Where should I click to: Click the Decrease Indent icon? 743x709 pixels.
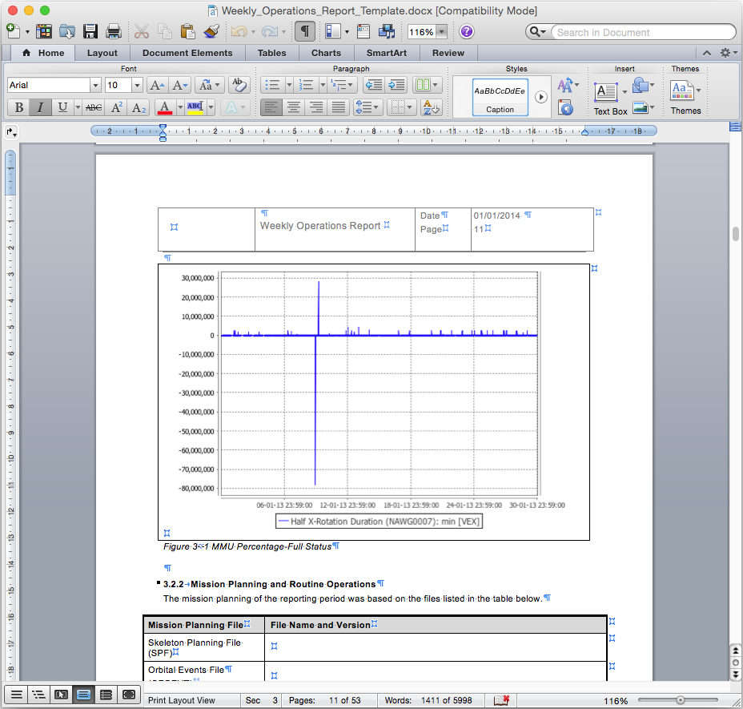[x=372, y=85]
